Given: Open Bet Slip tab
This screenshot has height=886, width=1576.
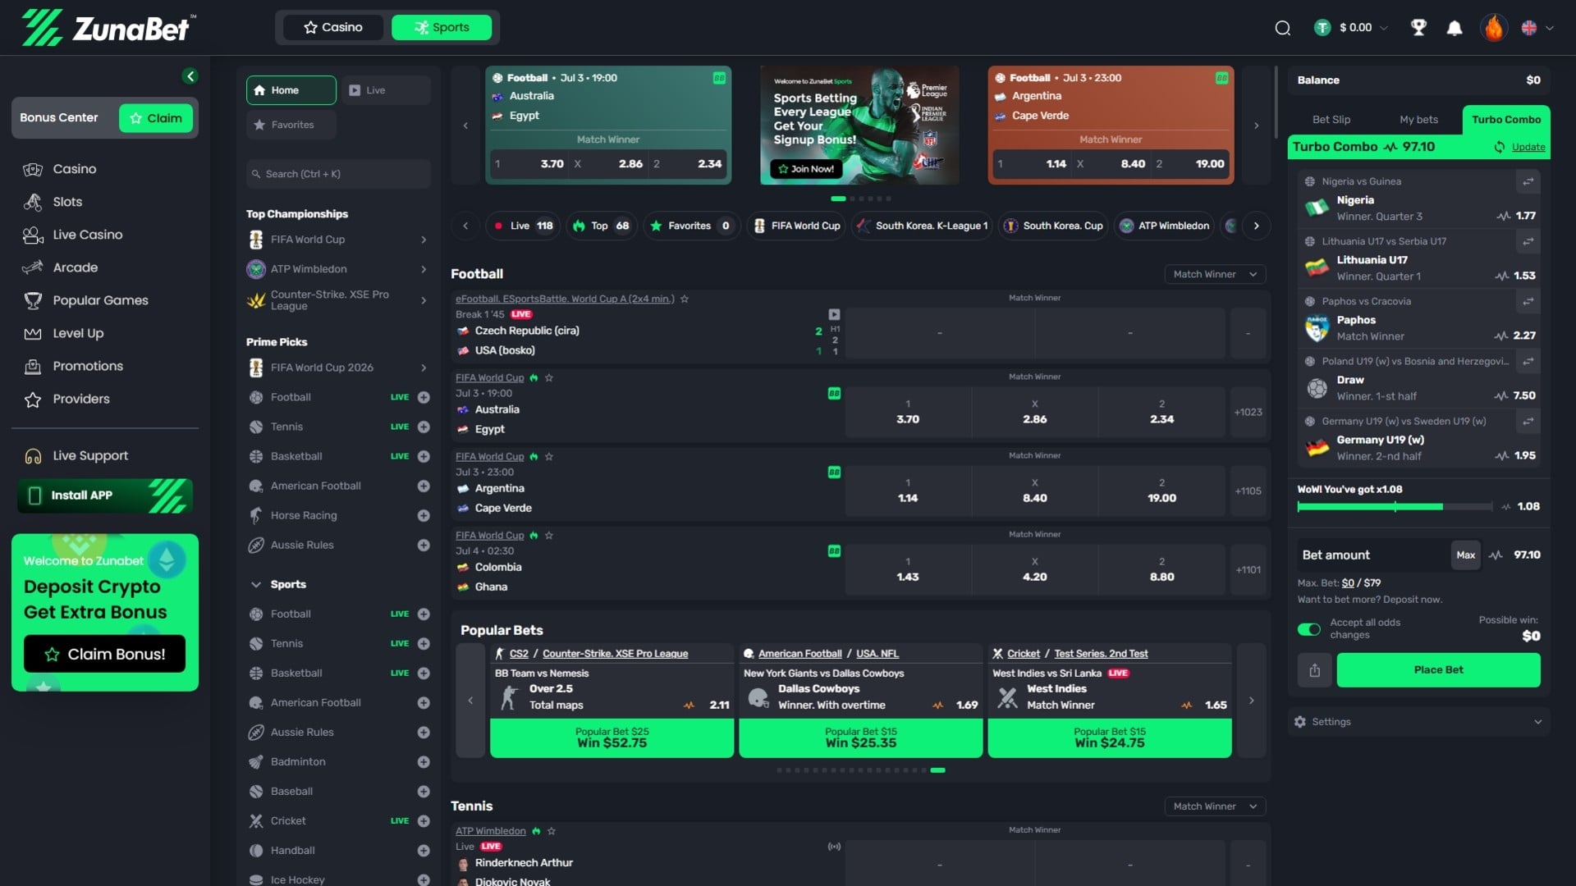Looking at the screenshot, I should [x=1331, y=120].
